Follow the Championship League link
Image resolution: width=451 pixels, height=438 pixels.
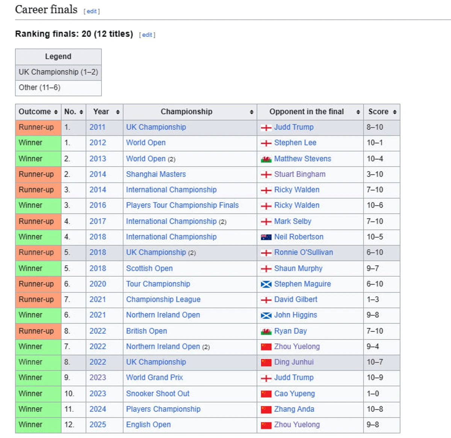[x=163, y=300]
